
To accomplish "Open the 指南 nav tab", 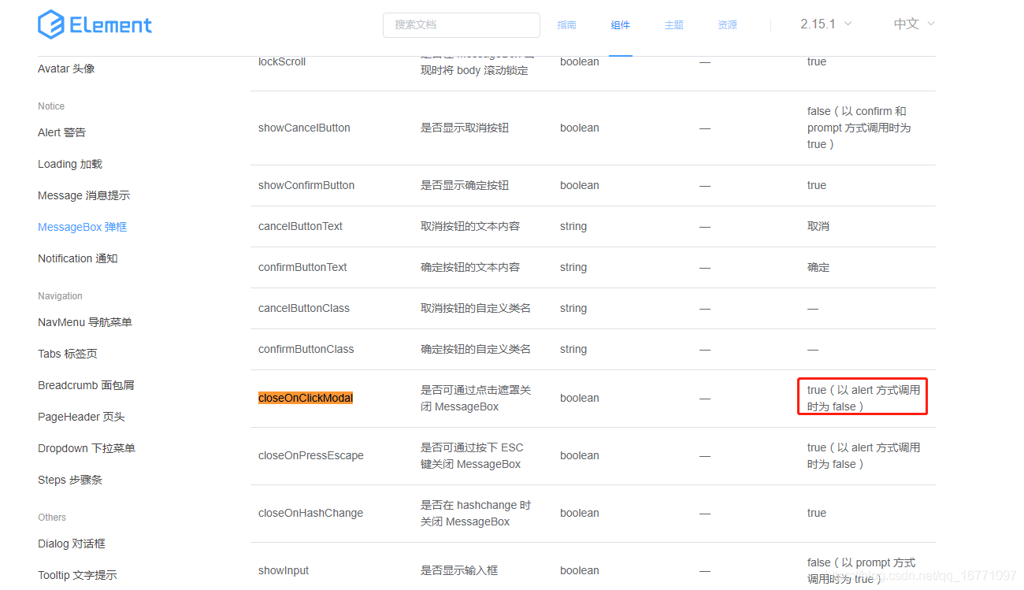I will coord(566,25).
